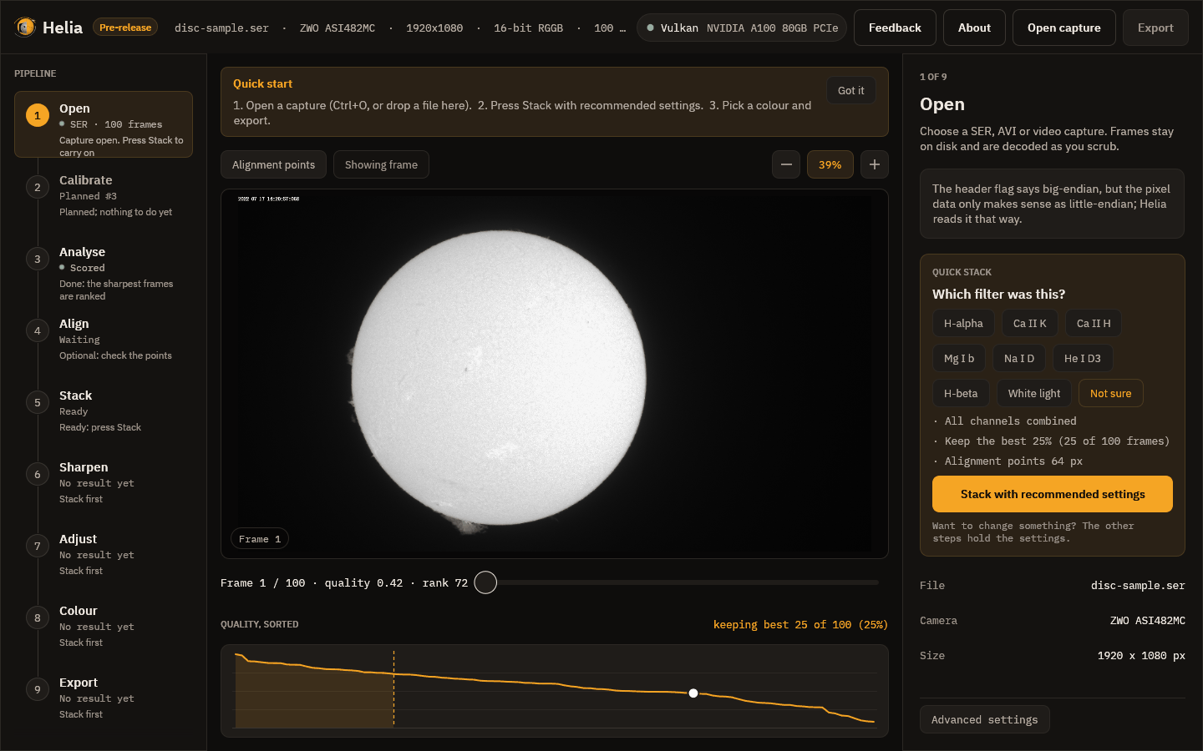
Task: Choose the H-beta filter option
Action: click(x=961, y=393)
